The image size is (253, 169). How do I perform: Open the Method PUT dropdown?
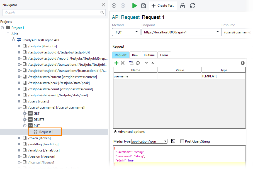pyautogui.click(x=126, y=32)
